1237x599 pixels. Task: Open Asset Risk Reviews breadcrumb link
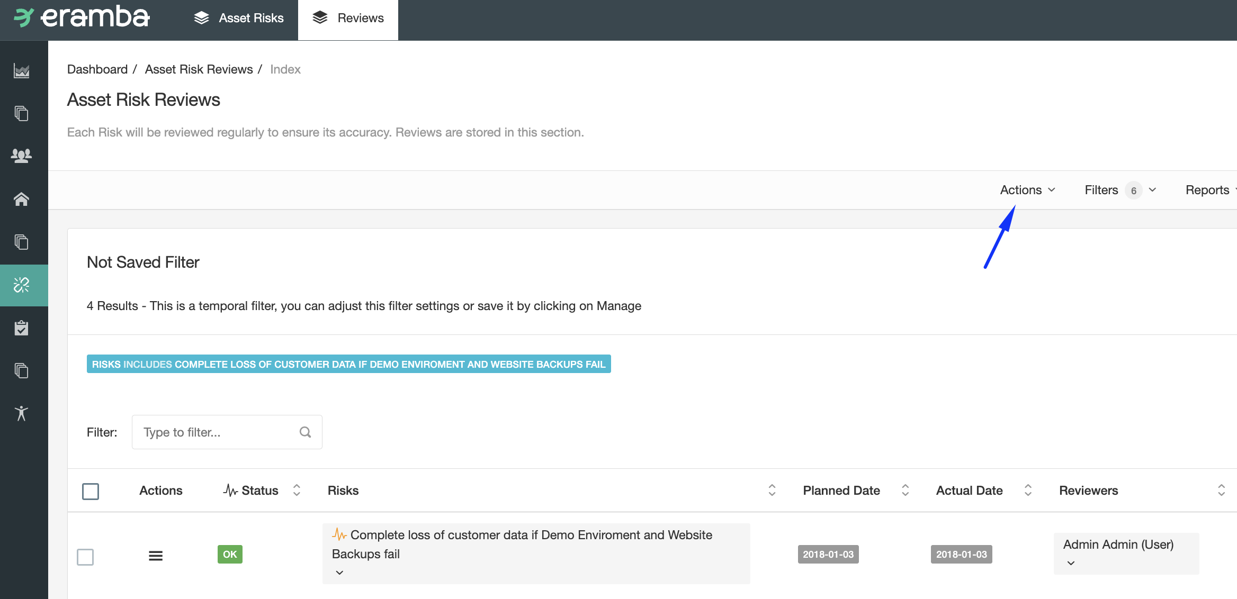pos(199,69)
